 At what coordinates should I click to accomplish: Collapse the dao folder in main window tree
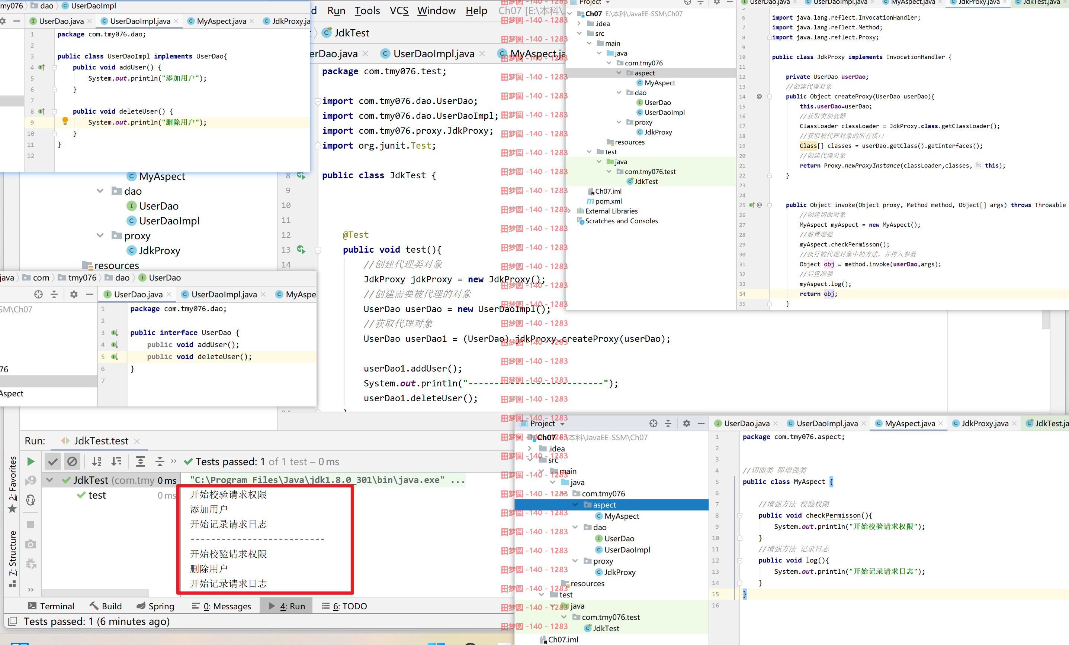100,191
